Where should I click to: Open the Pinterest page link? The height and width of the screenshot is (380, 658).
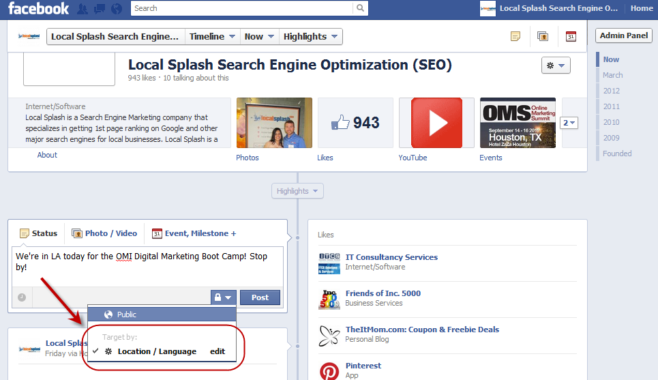(x=363, y=366)
